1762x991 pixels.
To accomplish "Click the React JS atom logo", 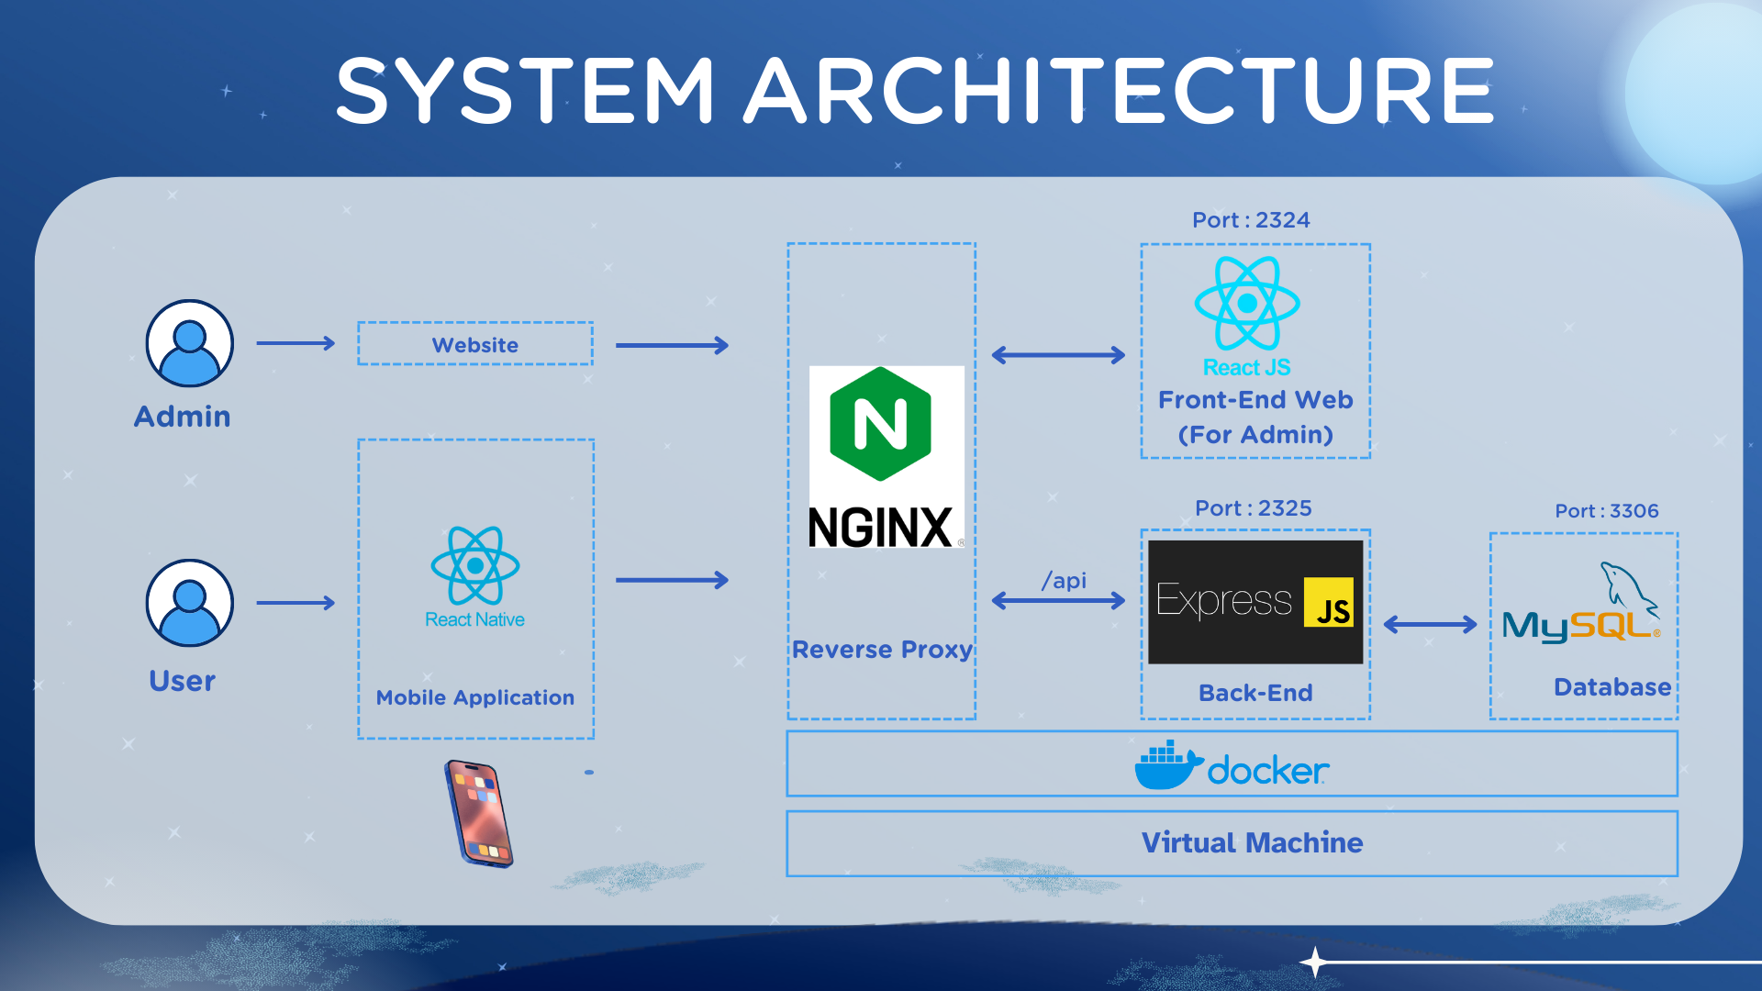I will (x=1247, y=304).
